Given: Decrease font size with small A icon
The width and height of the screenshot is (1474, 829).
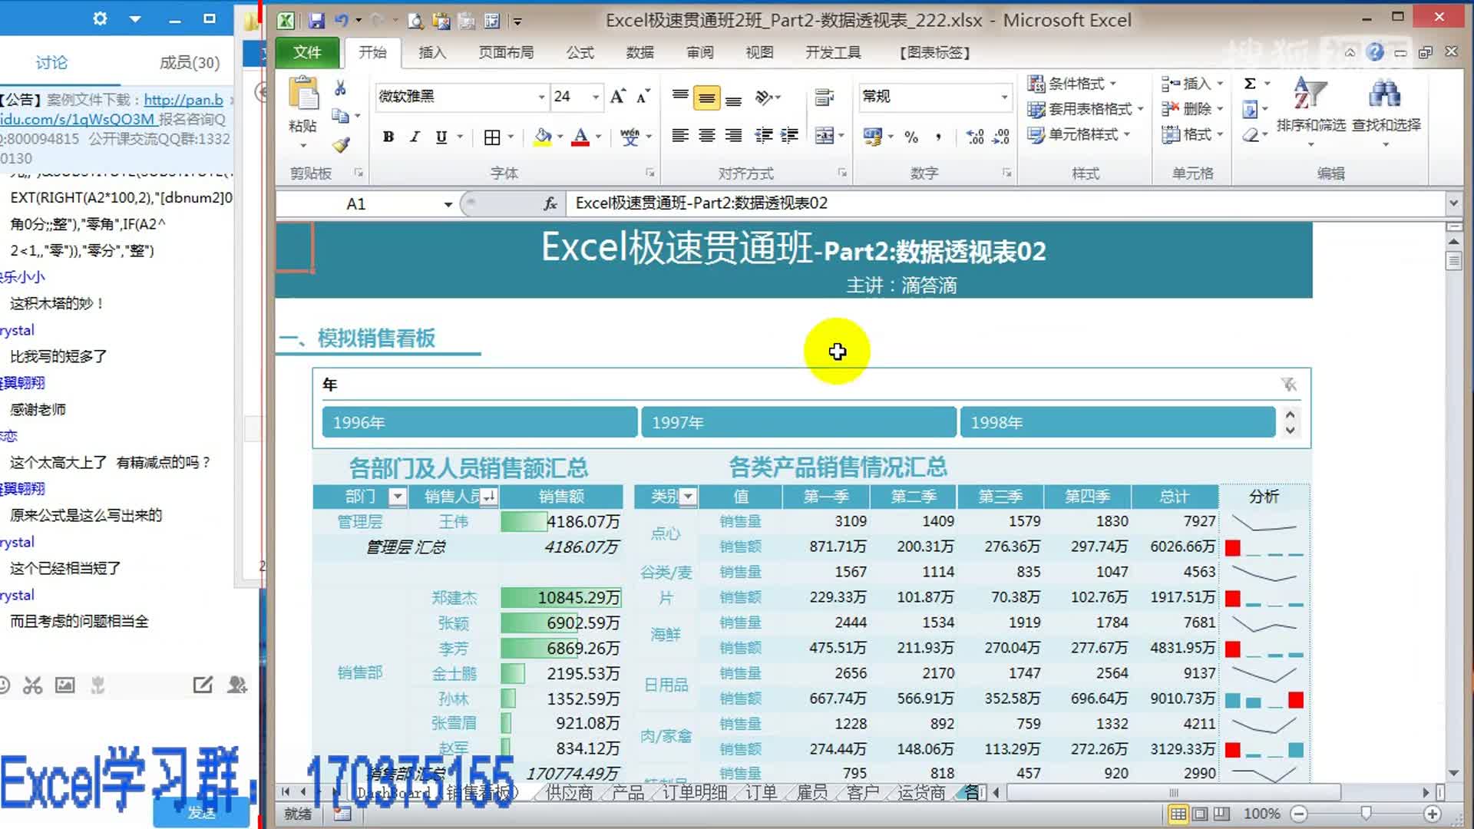Looking at the screenshot, I should click(x=643, y=96).
